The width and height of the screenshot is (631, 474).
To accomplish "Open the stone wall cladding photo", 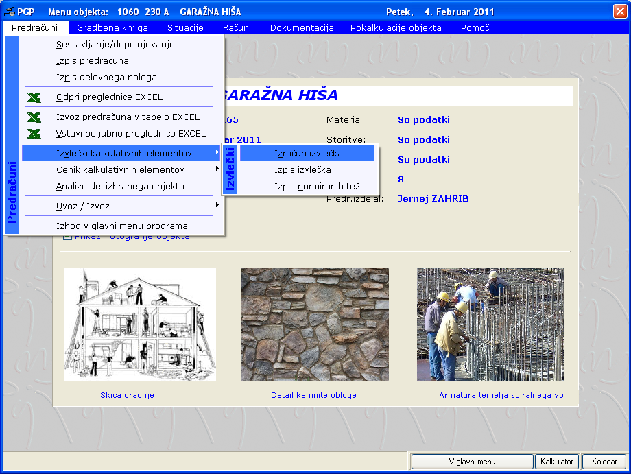I will [x=315, y=324].
